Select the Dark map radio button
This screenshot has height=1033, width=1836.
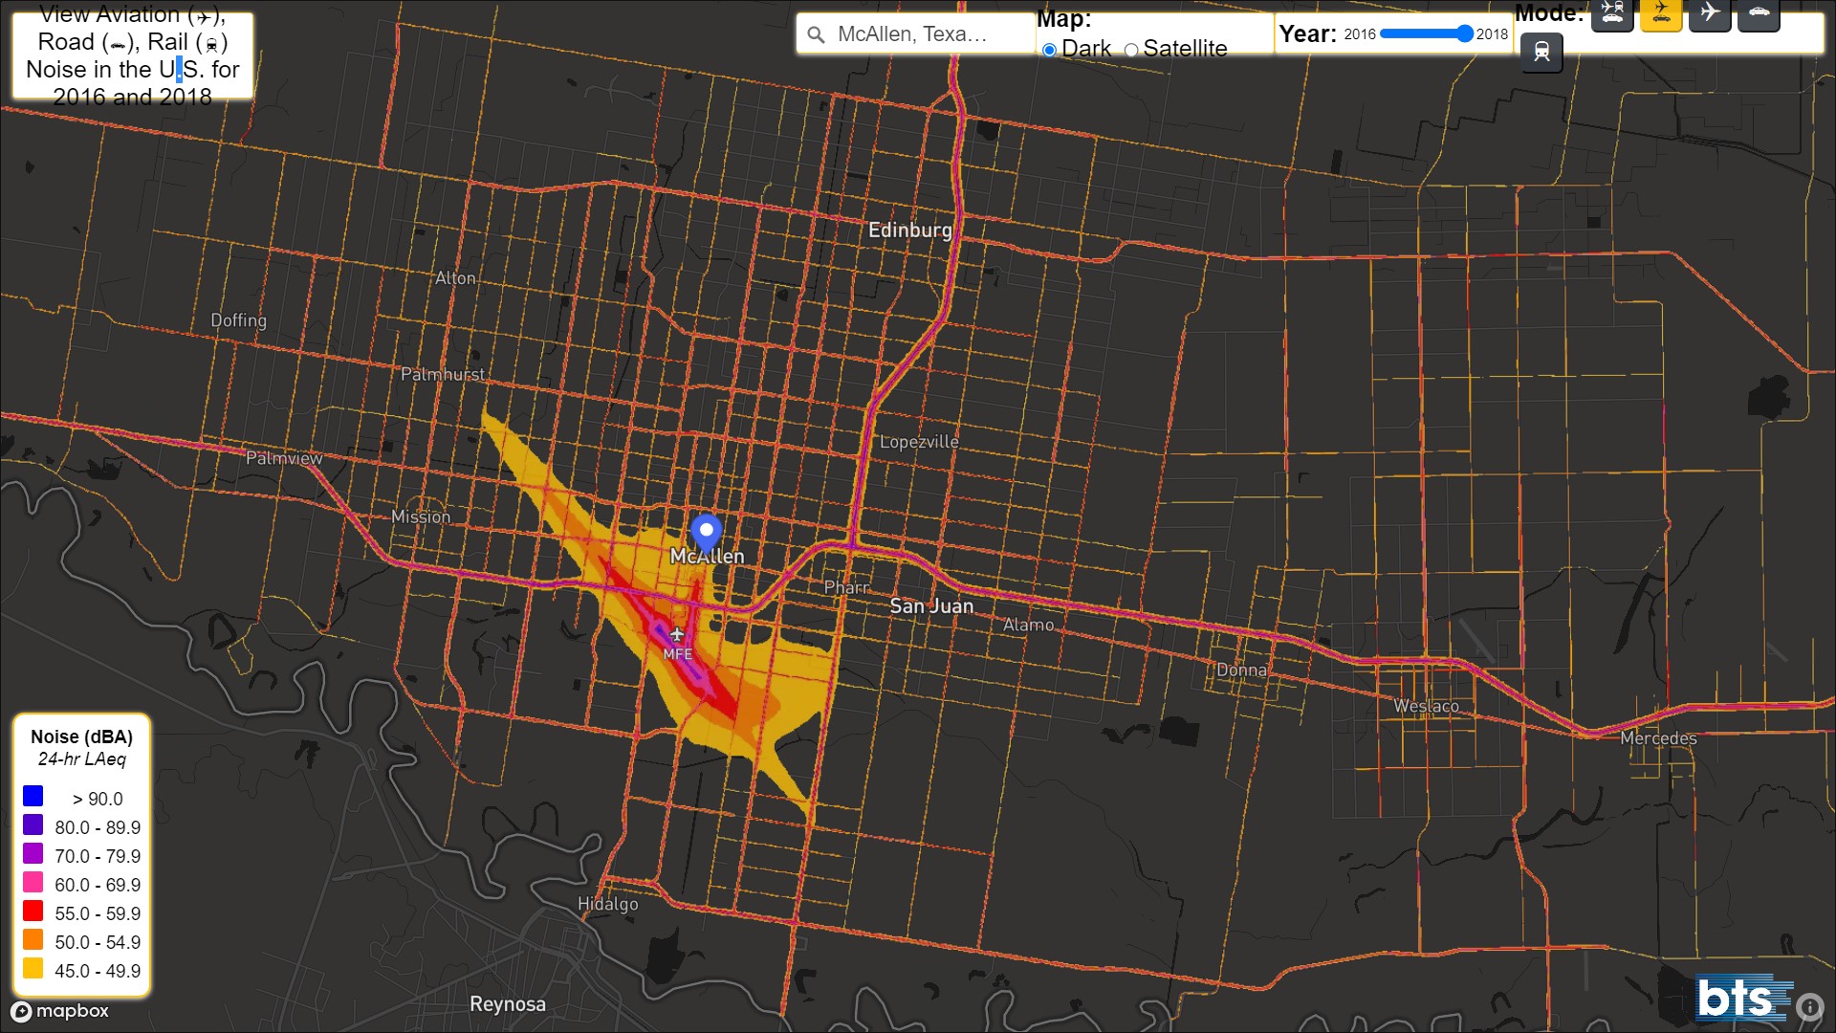[x=1051, y=49]
